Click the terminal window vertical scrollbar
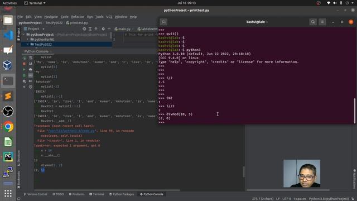The height and width of the screenshot is (201, 357). [355, 111]
